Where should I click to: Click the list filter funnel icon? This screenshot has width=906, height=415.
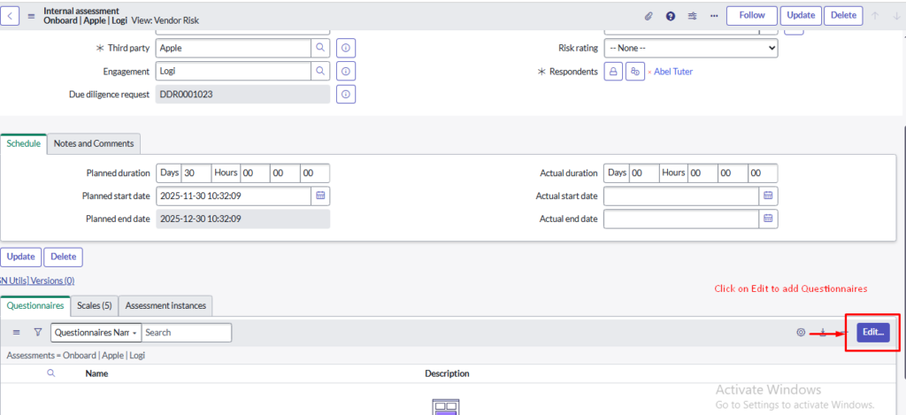coord(38,333)
